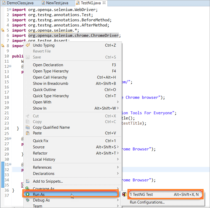Image resolution: width=210 pixels, height=208 pixels.
Task: Click the Debug As bug icon
Action: point(28,200)
